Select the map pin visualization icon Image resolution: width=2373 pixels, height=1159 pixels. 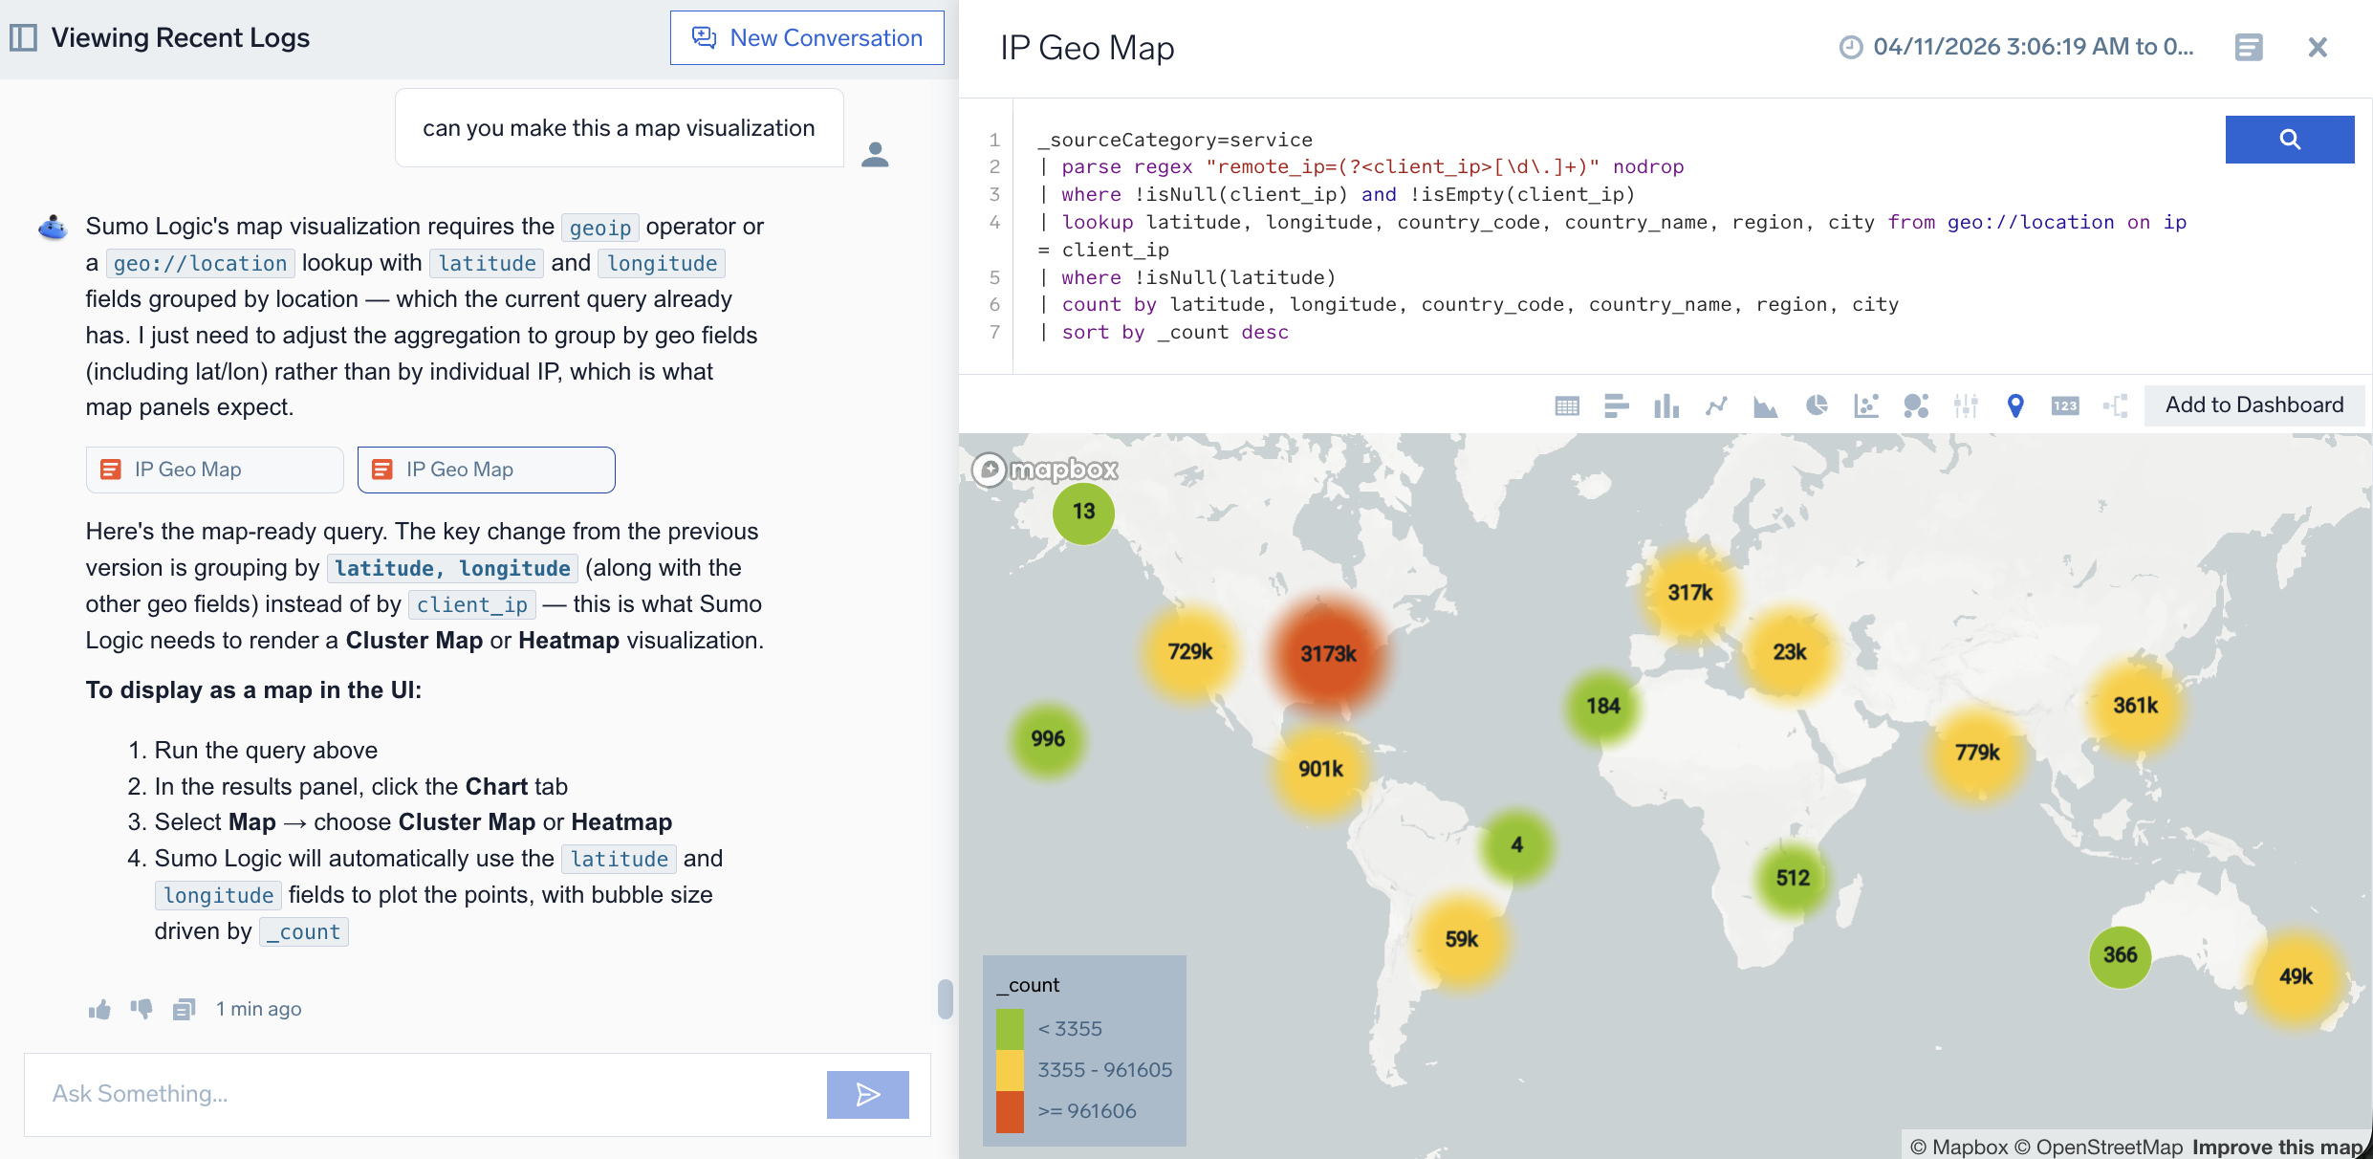(x=2015, y=406)
